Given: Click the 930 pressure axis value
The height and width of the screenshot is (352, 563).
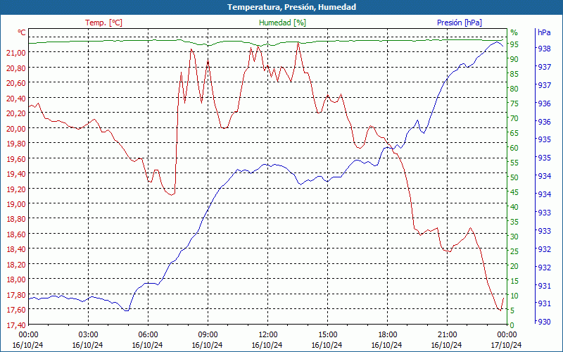Looking at the screenshot, I should pyautogui.click(x=544, y=322).
